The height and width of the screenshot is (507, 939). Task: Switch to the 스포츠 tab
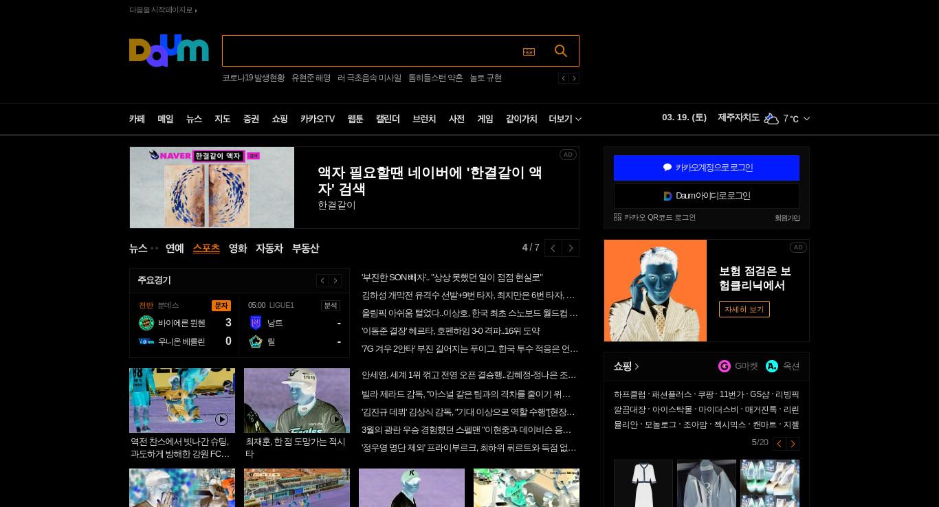[x=206, y=248]
